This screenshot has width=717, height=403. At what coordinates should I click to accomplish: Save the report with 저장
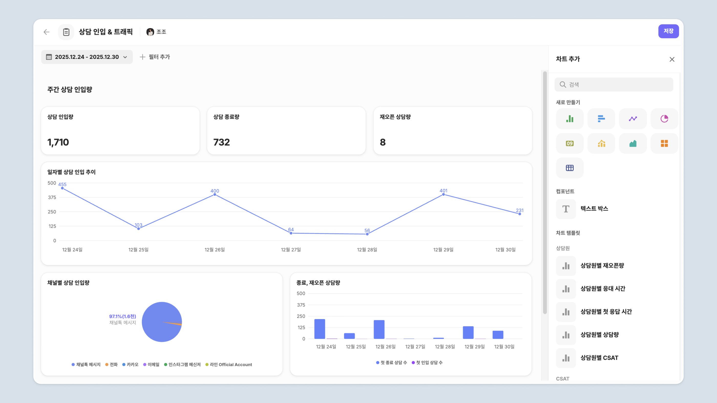coord(668,31)
